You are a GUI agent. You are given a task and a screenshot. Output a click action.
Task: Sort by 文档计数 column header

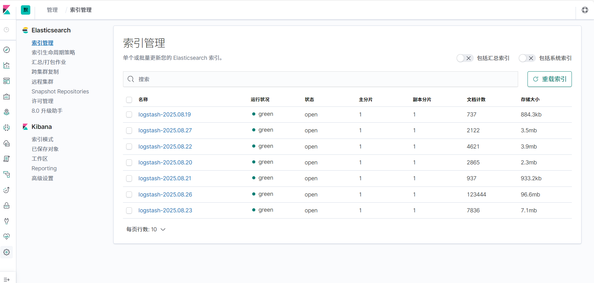(476, 100)
